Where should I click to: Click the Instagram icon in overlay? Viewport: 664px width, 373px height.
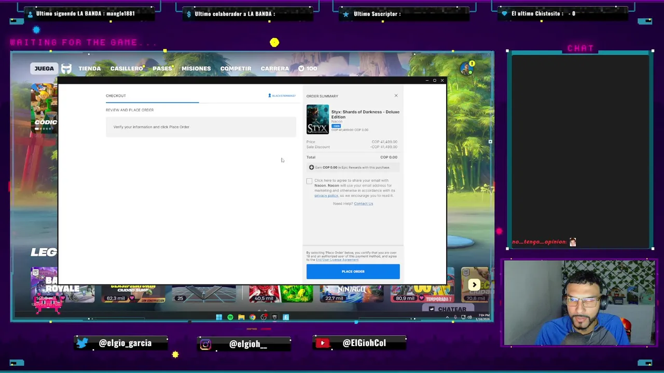pyautogui.click(x=205, y=344)
